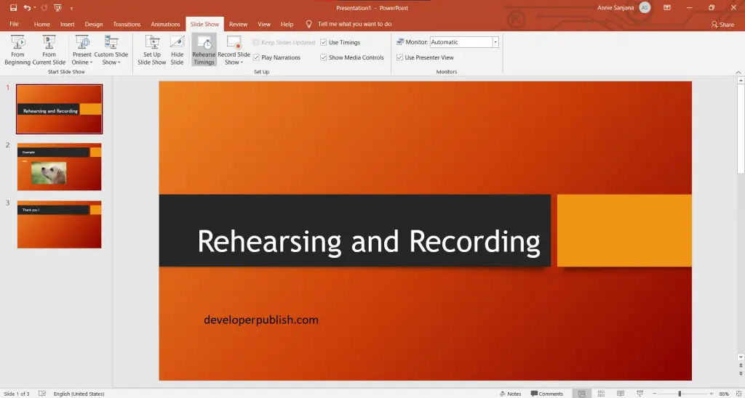Go to next slide double-arrow button
The width and height of the screenshot is (745, 398).
tap(741, 373)
